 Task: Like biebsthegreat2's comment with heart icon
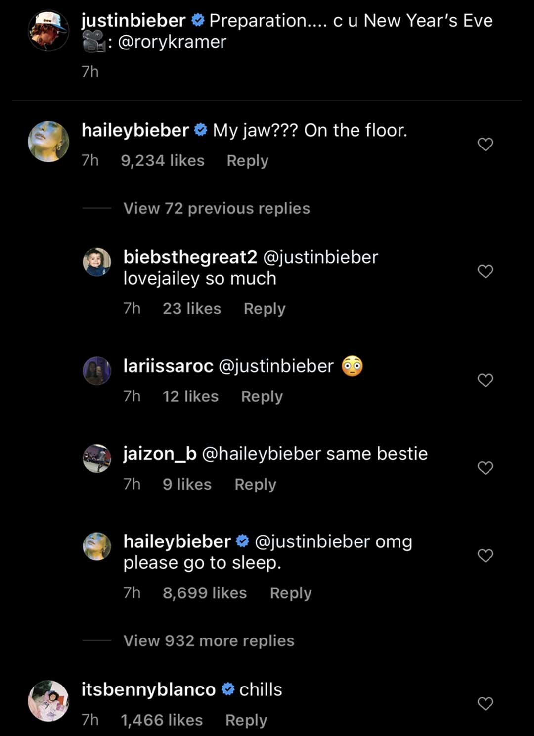click(485, 271)
